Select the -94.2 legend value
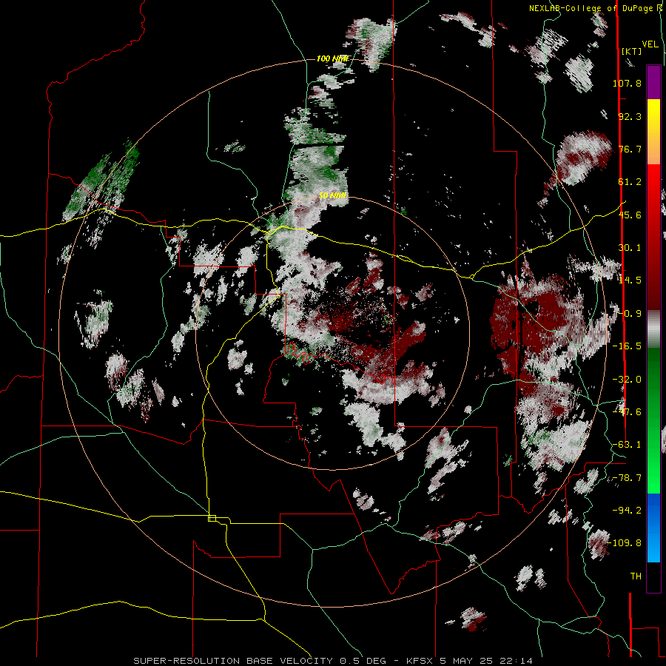This screenshot has width=666, height=666. (x=627, y=511)
